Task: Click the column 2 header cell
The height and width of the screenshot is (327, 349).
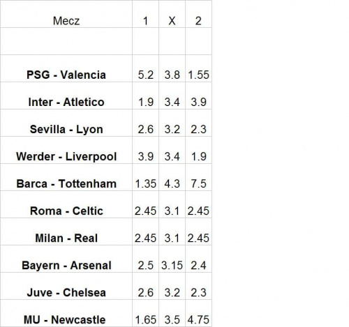Action: [198, 14]
